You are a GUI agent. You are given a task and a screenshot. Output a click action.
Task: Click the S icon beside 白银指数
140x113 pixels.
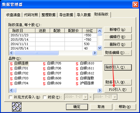point(77,79)
